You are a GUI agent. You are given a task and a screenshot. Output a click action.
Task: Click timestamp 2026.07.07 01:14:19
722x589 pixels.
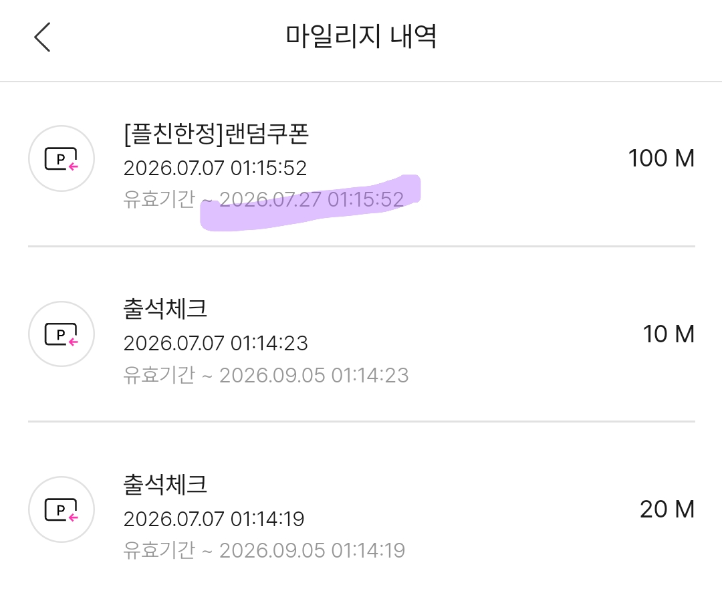click(214, 519)
